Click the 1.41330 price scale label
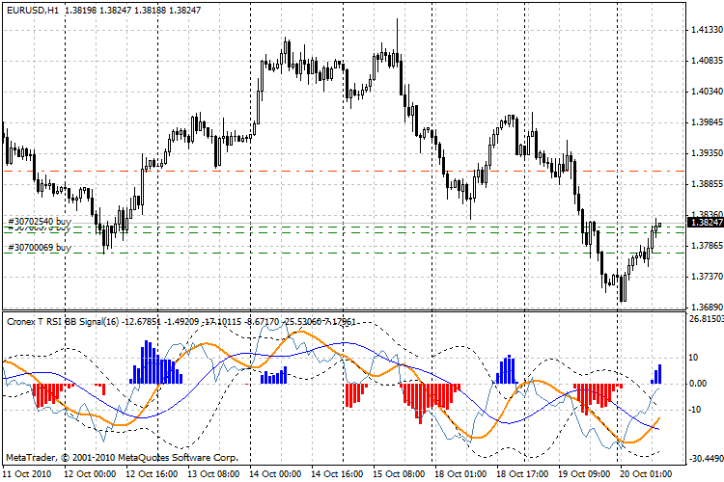This screenshot has width=724, height=482. [x=704, y=31]
